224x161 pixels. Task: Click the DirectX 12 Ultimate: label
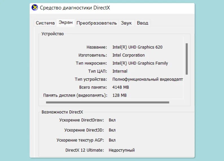point(85,150)
